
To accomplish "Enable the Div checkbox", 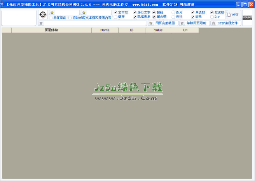I will pyautogui.click(x=212, y=17).
